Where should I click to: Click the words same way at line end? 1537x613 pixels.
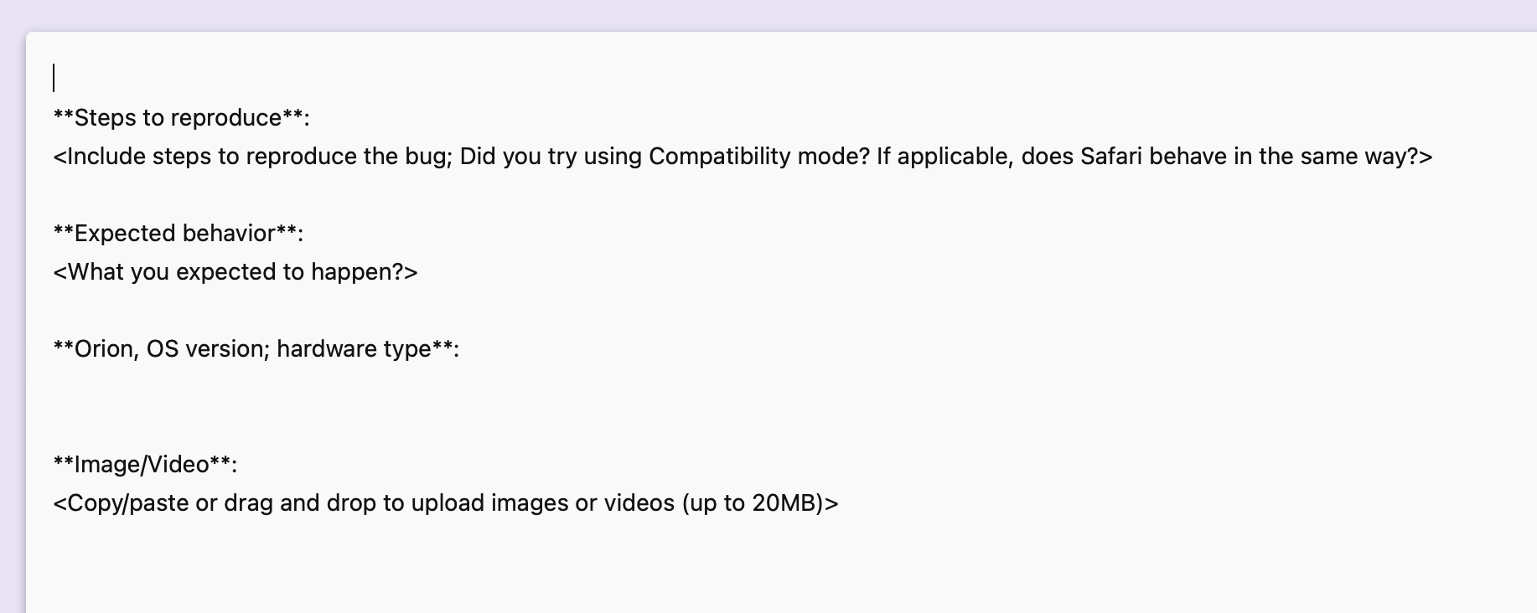point(1358,157)
